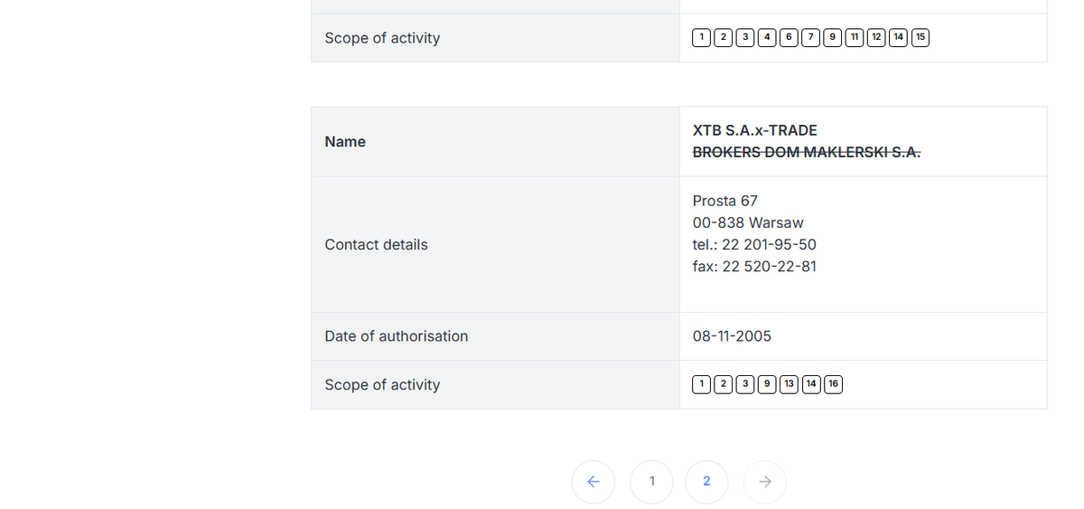Click badge 2 in the top scope row
1084x509 pixels.
[723, 37]
